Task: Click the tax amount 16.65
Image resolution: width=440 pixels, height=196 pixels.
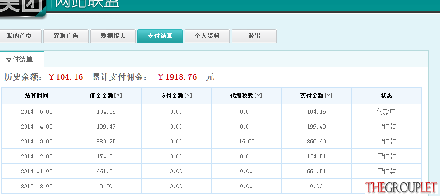Action: [246, 142]
